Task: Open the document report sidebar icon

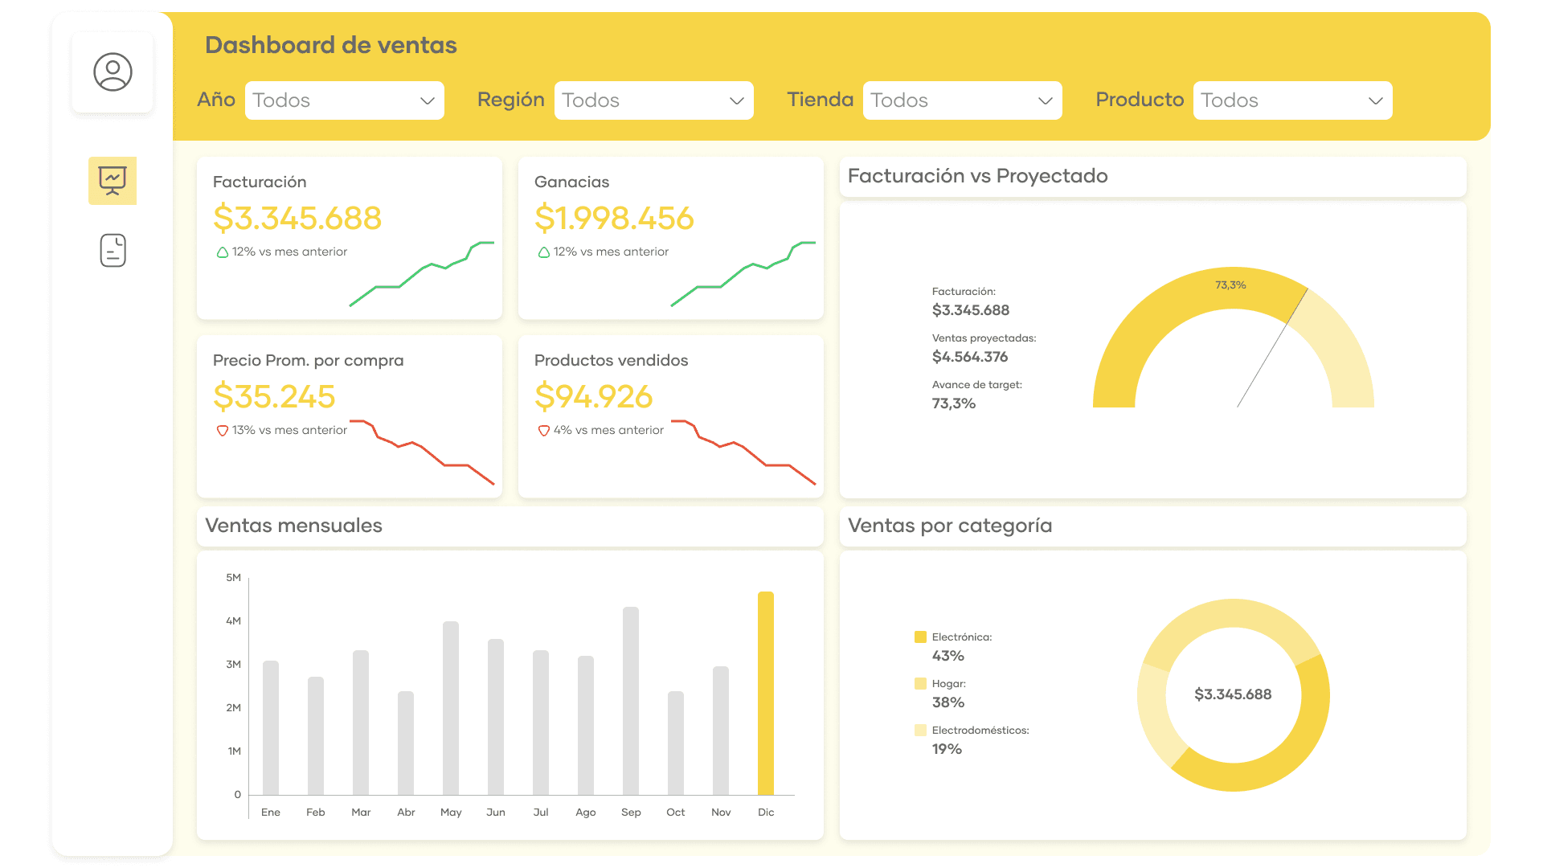Action: coord(113,251)
